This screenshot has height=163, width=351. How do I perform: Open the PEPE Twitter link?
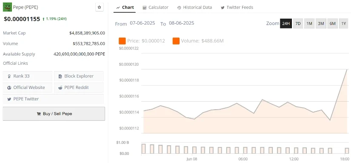[x=53, y=99]
